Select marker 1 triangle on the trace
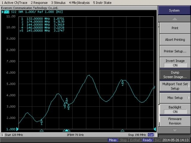The height and width of the screenshot is (143, 191). tap(42, 121)
